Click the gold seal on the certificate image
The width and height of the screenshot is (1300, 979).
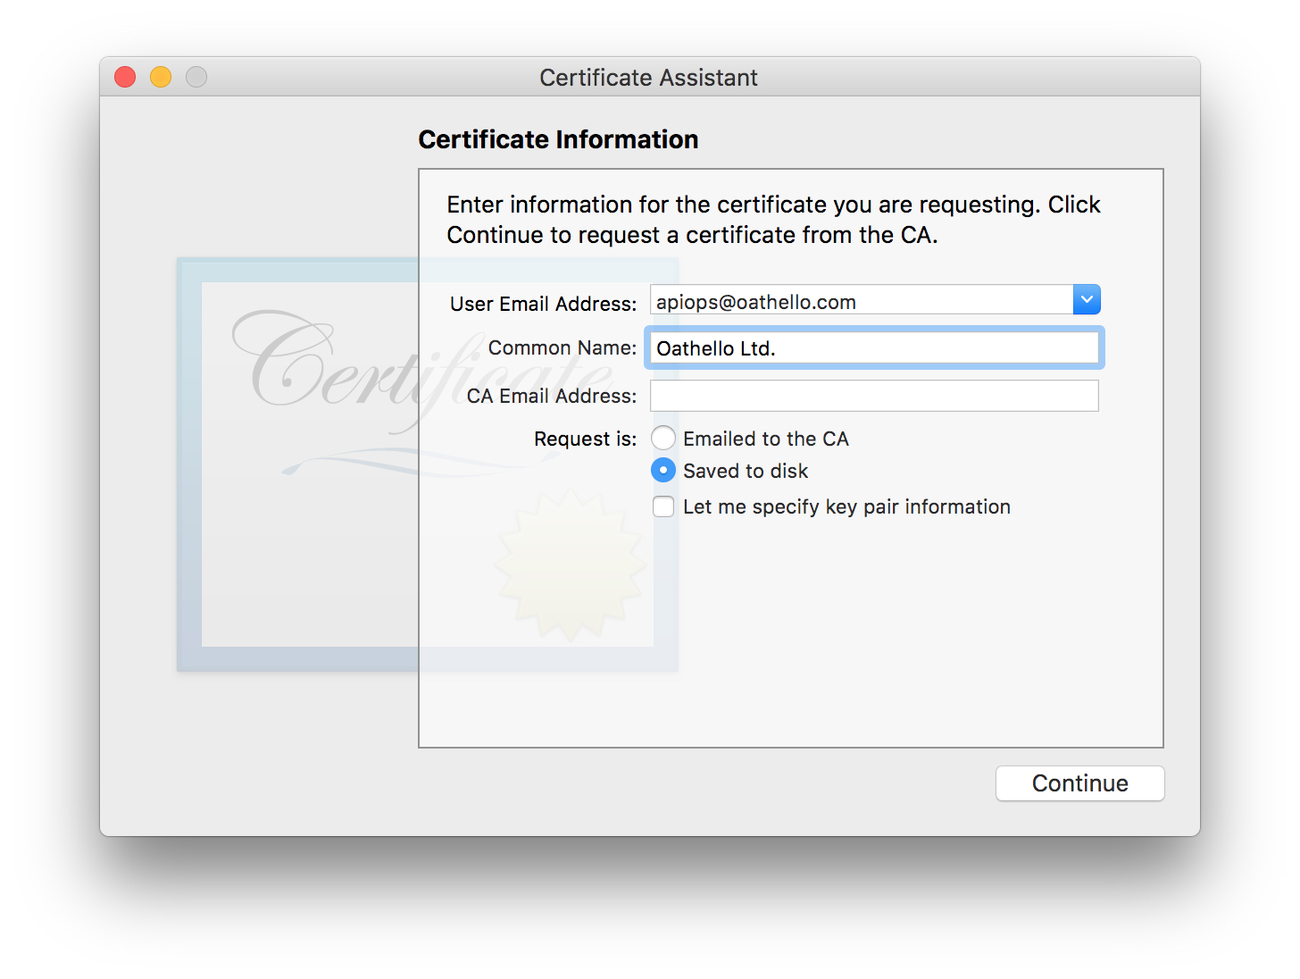570,565
